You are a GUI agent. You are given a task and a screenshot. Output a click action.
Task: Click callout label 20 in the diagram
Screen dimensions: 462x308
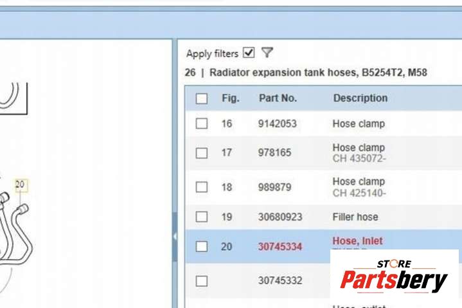pos(20,185)
